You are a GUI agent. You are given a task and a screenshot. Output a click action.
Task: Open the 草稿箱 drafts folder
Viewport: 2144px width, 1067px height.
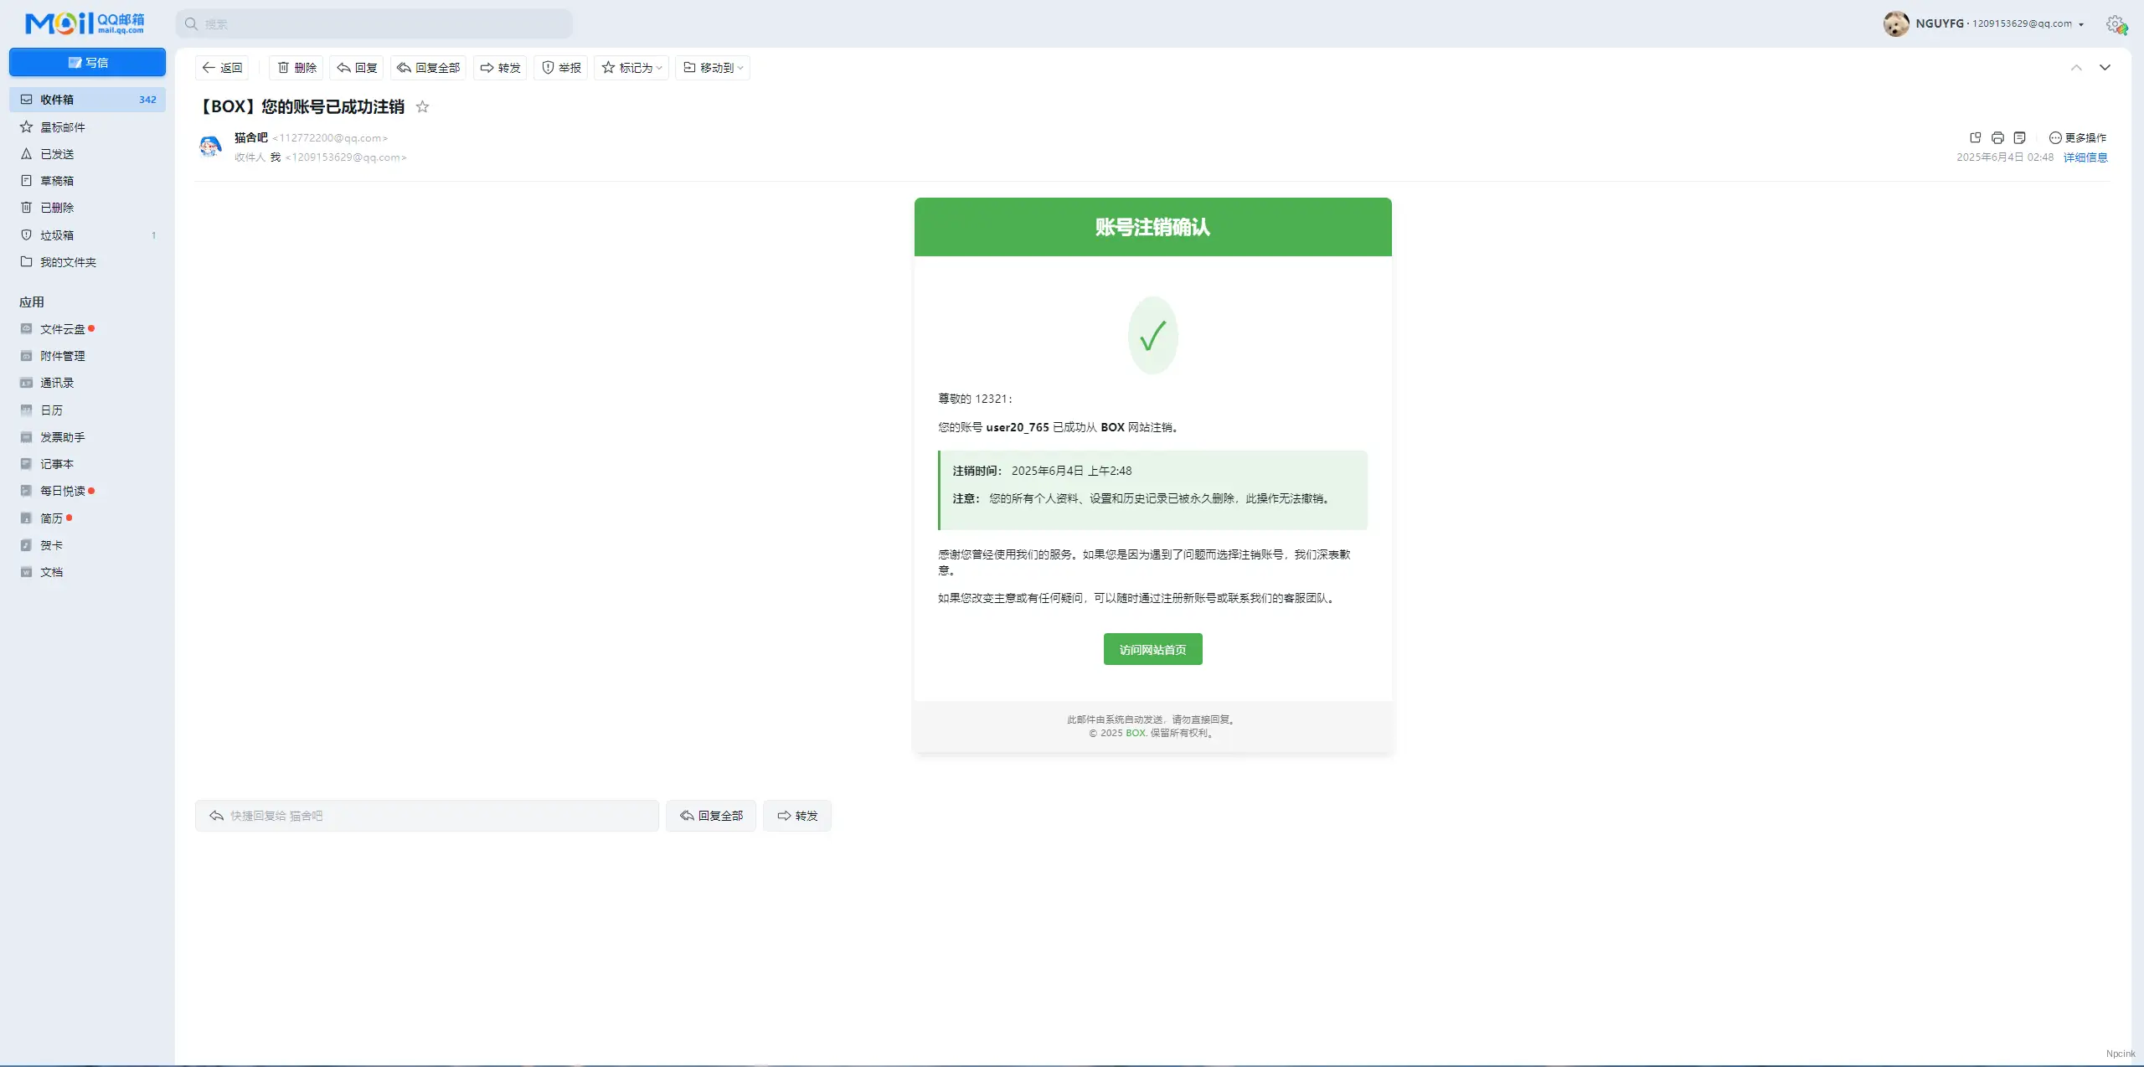[x=57, y=180]
